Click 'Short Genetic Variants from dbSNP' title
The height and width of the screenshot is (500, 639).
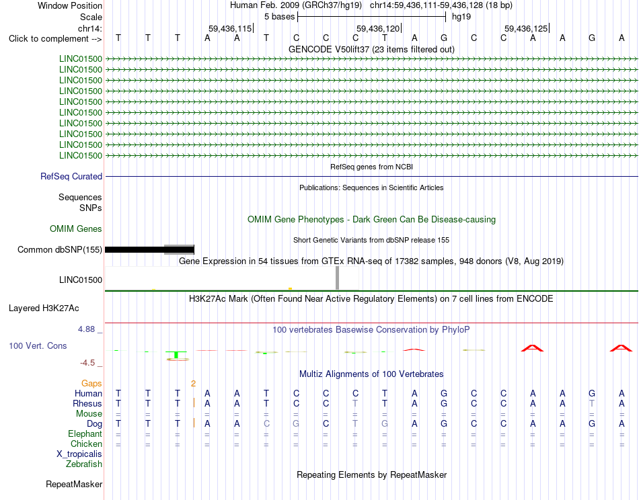(x=371, y=240)
